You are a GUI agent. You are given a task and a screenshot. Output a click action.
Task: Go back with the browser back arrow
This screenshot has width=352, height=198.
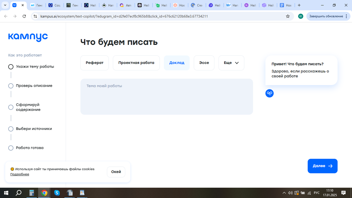(x=6, y=16)
